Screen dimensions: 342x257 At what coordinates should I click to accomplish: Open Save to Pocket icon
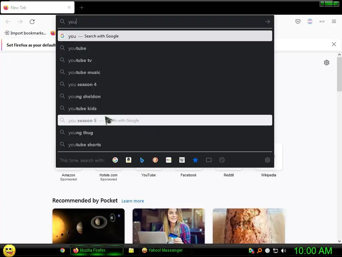point(298,21)
